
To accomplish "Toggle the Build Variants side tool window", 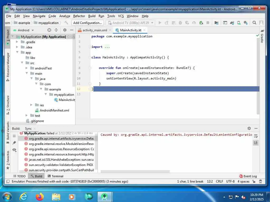I will pos(8,133).
